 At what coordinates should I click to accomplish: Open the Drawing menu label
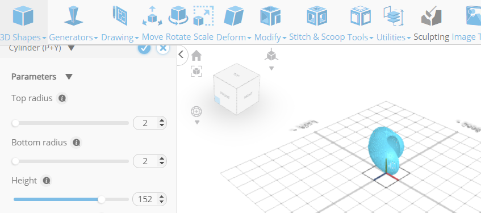[120, 37]
